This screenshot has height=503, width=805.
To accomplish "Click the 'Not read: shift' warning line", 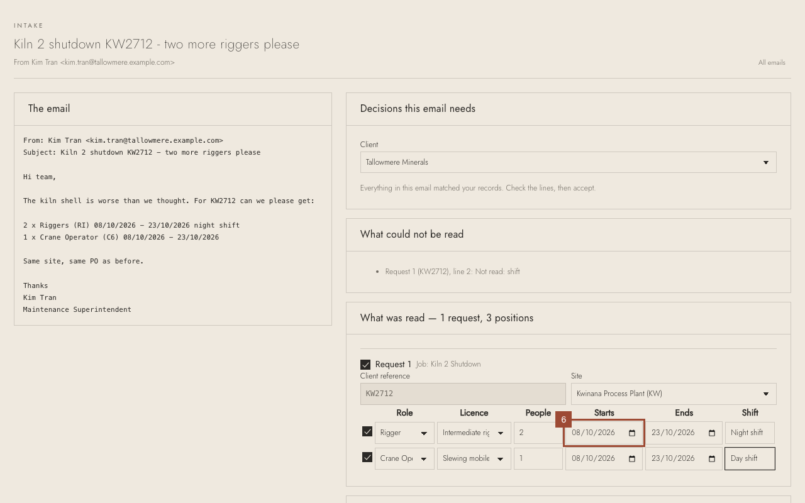I will tap(452, 272).
